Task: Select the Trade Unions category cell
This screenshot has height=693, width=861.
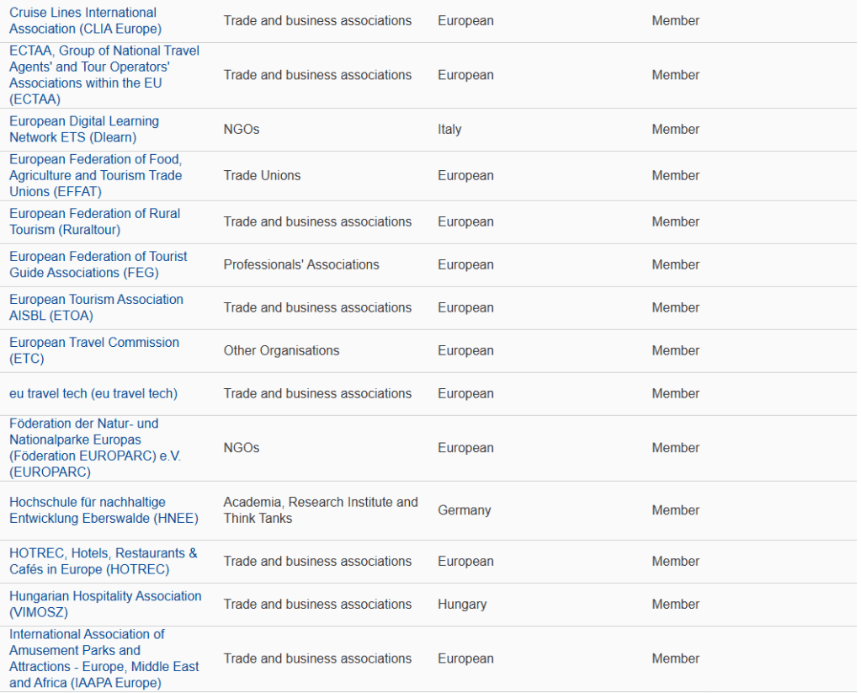Action: point(262,176)
